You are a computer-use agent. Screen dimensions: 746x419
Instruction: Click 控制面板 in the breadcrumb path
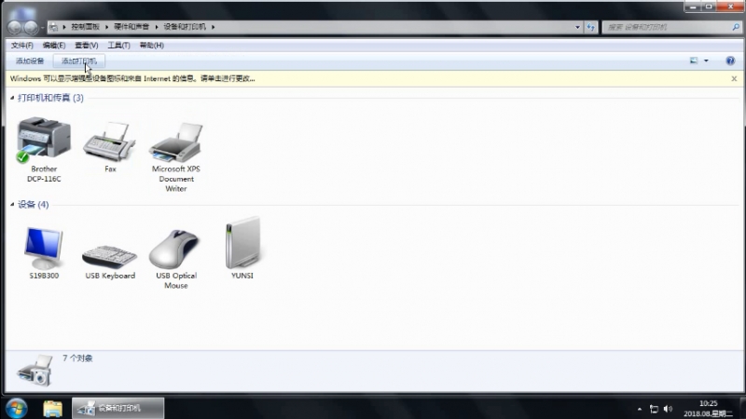85,27
